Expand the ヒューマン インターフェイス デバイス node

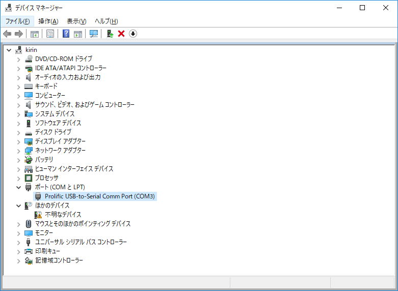pos(18,169)
